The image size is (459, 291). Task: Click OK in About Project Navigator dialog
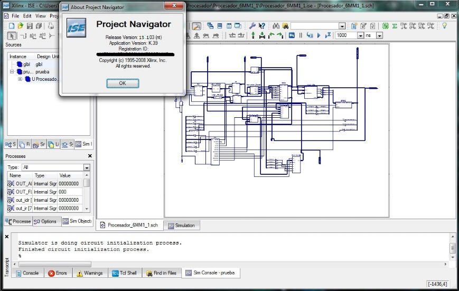[x=123, y=83]
